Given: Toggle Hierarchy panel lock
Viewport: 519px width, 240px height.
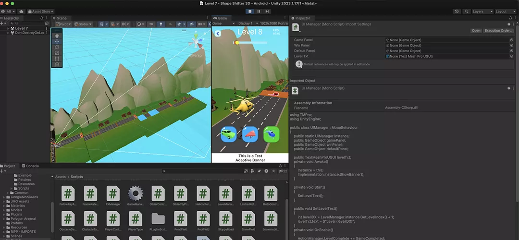Looking at the screenshot, I should click(x=42, y=18).
